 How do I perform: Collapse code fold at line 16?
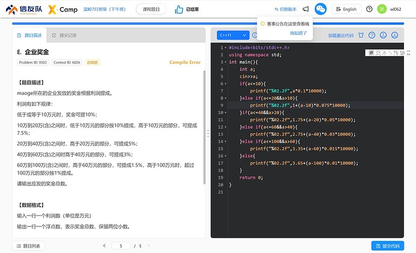tap(225, 156)
